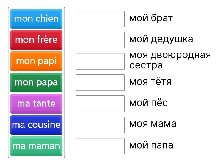Viewport: 220px width, 165px height.
Task: Choose the dark blue 'ma cousine' tile
Action: click(x=36, y=125)
